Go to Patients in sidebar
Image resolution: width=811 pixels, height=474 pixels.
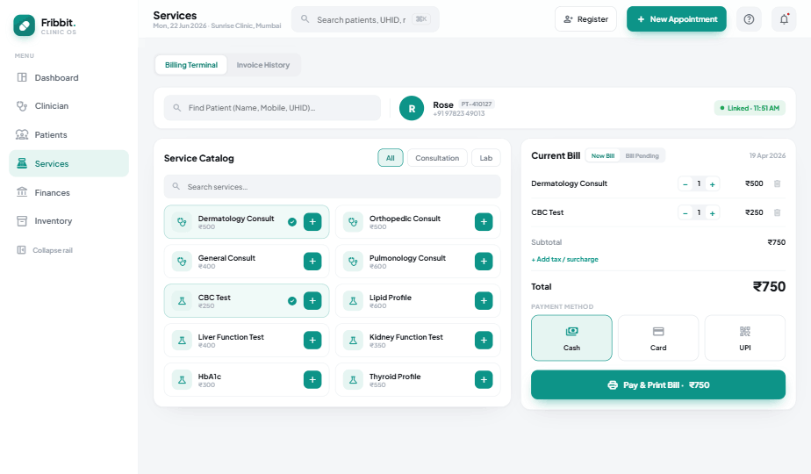(x=68, y=134)
